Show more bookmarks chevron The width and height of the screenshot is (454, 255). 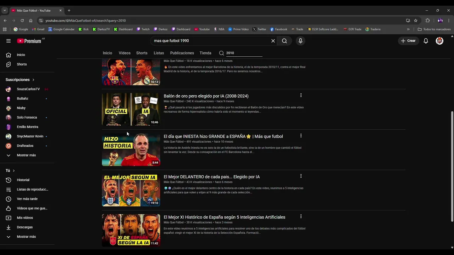(x=408, y=29)
